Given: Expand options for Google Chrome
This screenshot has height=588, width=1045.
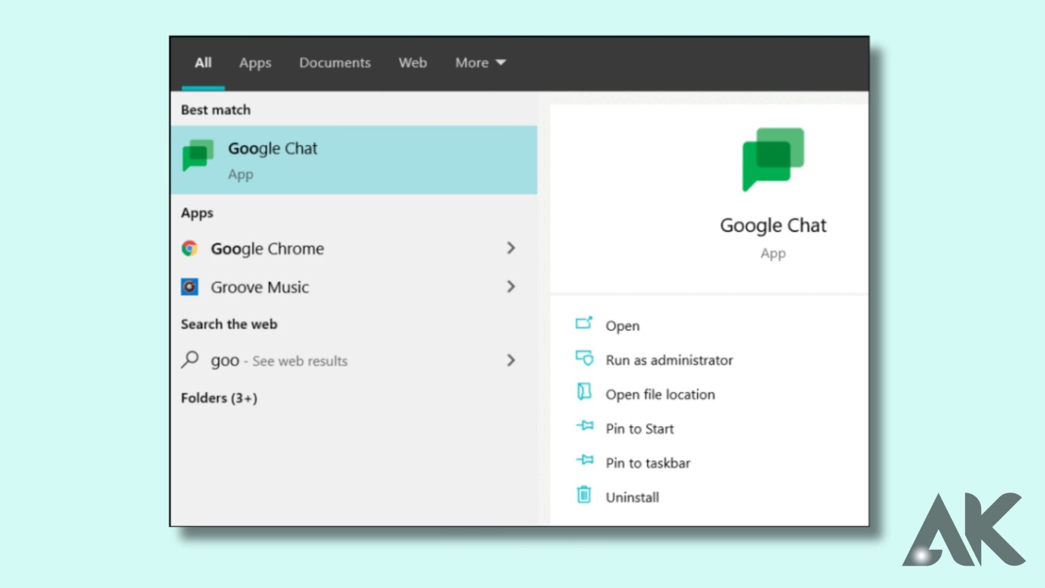Looking at the screenshot, I should point(511,248).
